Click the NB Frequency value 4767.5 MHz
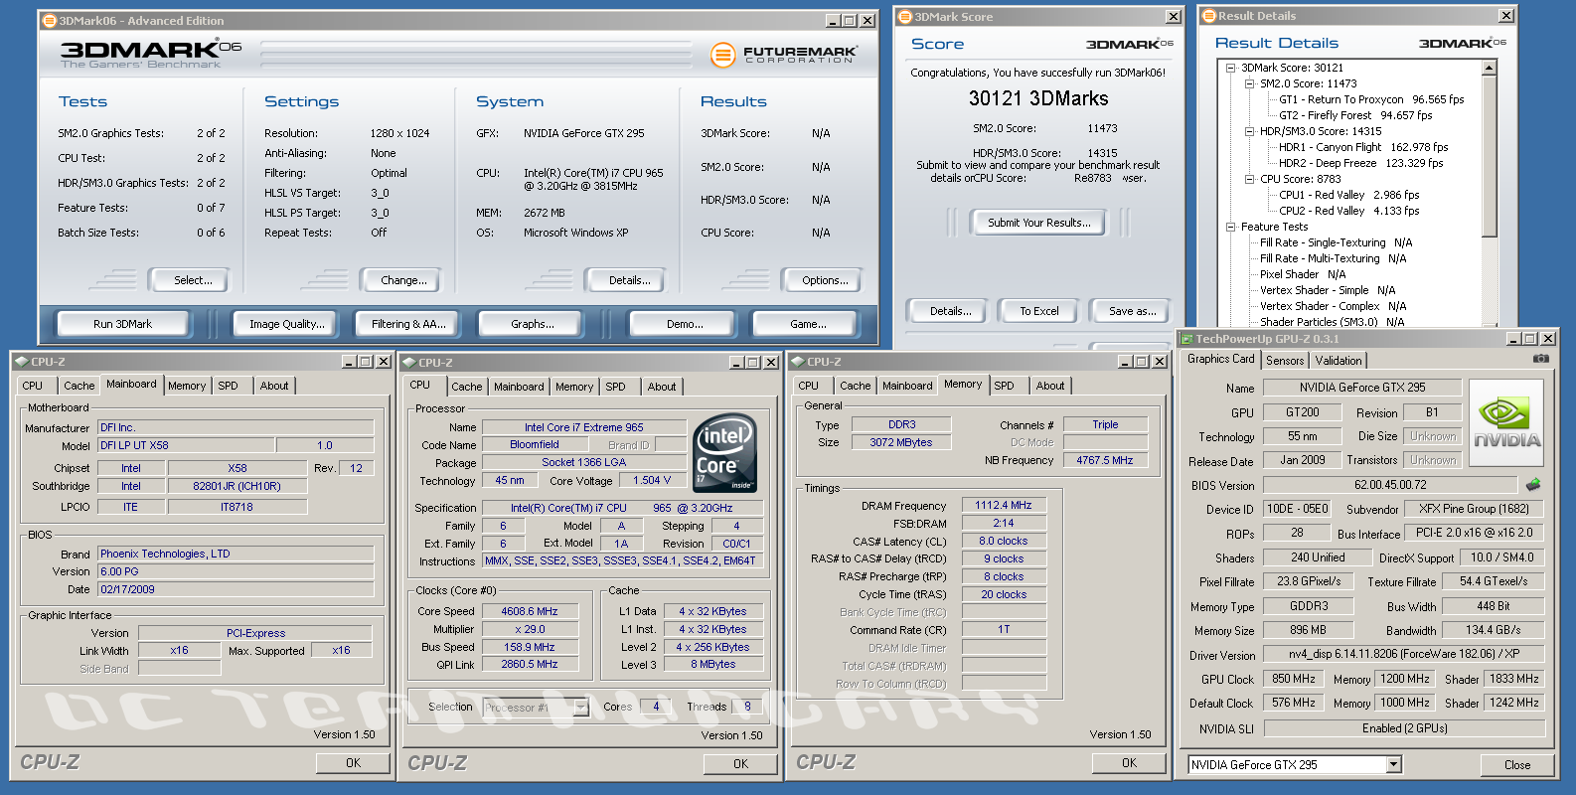 pos(1105,460)
